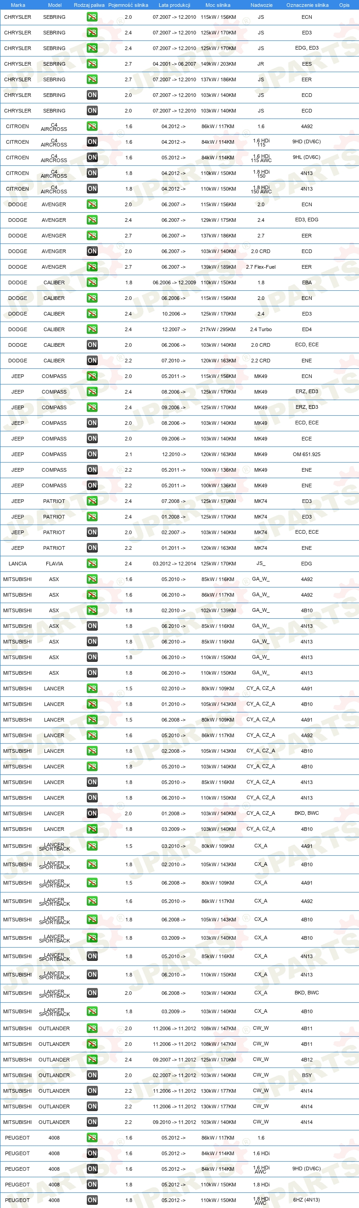
Task: Select diesel ON icon in 9HL (DV6C) row
Action: pos(92,158)
